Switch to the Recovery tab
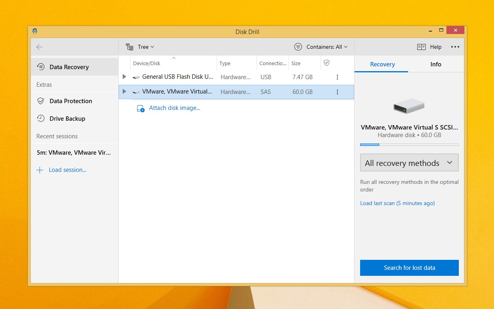The image size is (494, 309). [382, 64]
